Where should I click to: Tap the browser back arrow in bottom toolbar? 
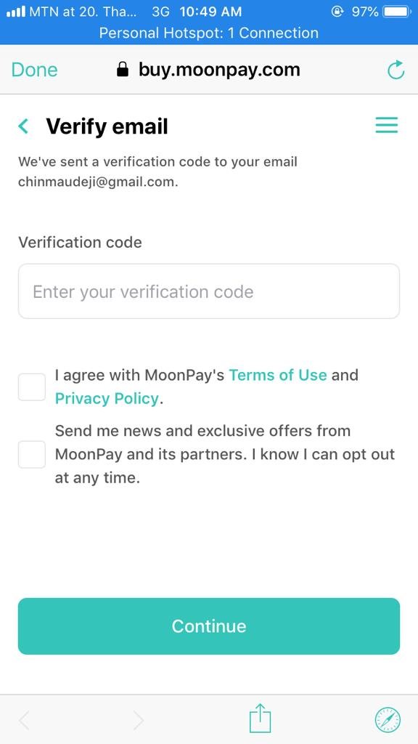24,720
